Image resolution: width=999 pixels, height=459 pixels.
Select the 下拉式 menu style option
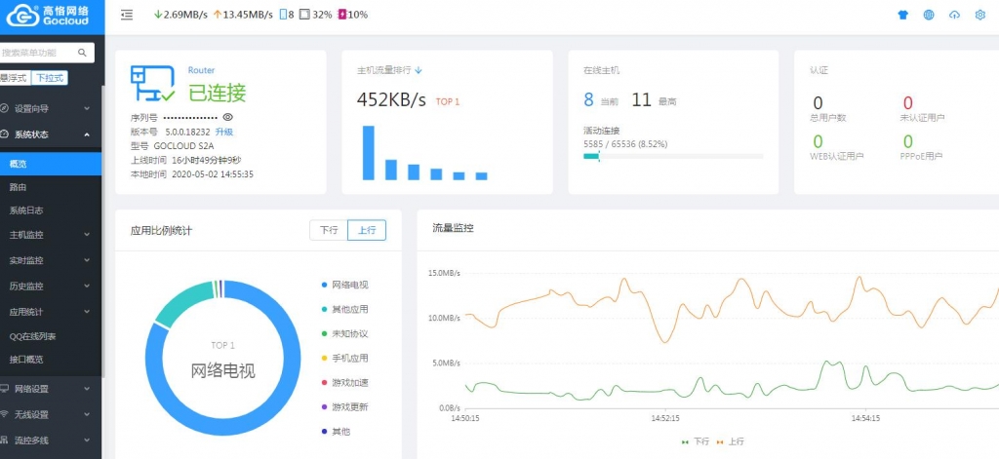pos(48,77)
